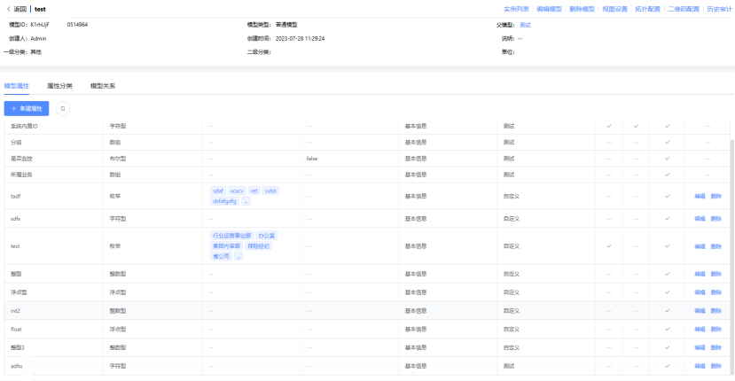Click the refresh icon button
This screenshot has width=735, height=381.
(63, 108)
